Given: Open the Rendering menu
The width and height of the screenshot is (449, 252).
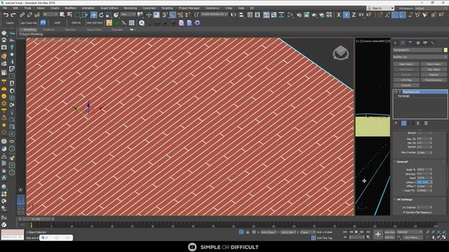Looking at the screenshot, I should (130, 8).
